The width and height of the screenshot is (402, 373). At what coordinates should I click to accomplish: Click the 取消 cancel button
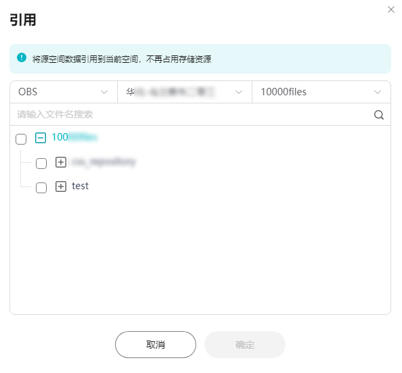156,345
